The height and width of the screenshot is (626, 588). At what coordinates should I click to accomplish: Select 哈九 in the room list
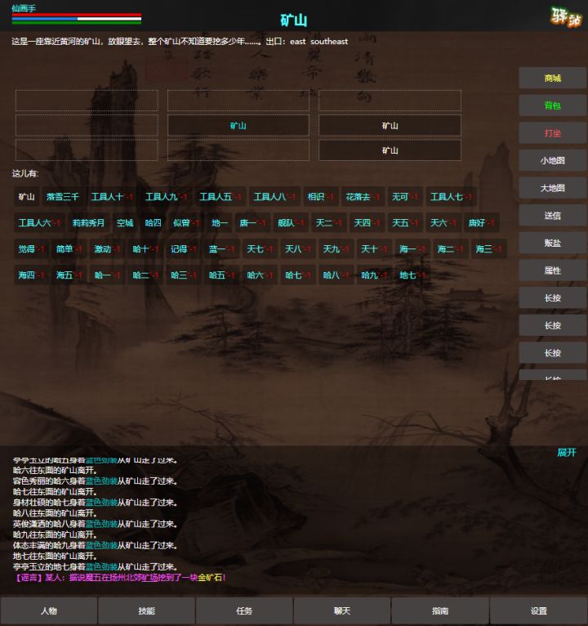click(374, 275)
